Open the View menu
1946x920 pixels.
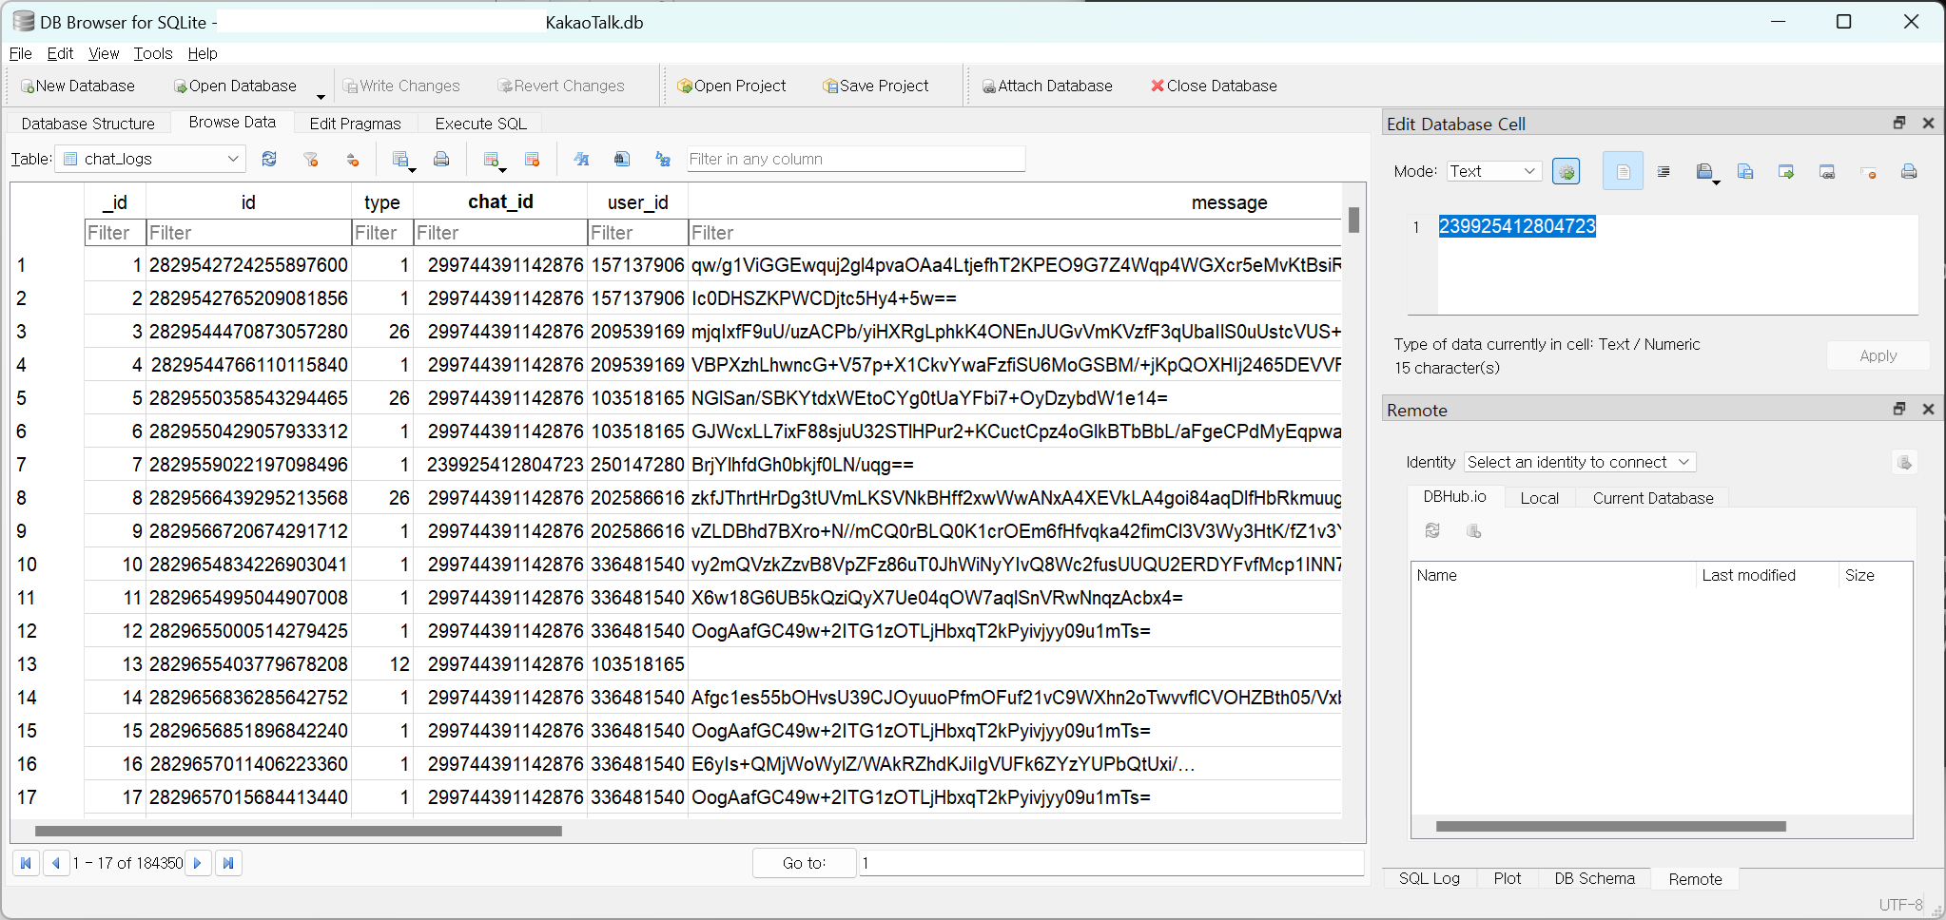(104, 53)
